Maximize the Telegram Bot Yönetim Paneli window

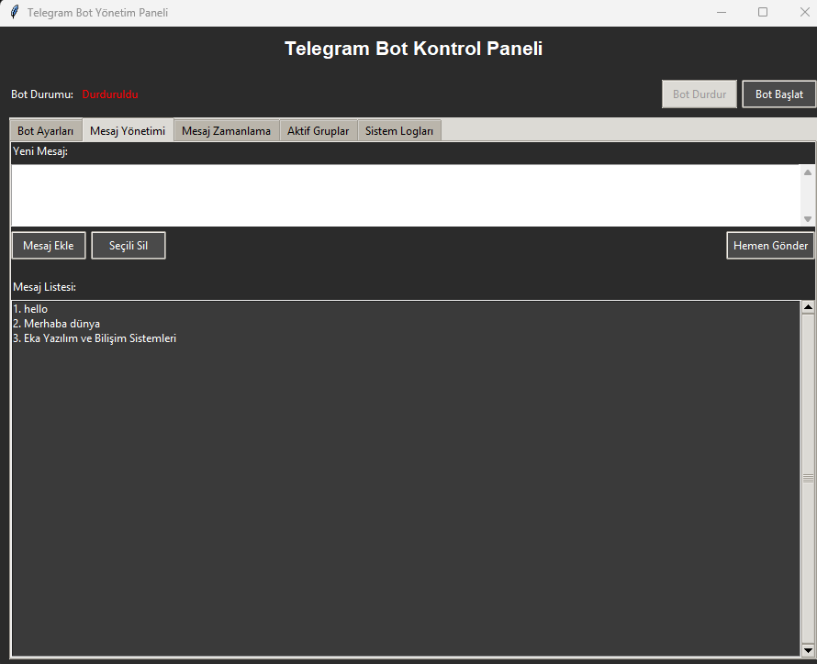click(762, 13)
